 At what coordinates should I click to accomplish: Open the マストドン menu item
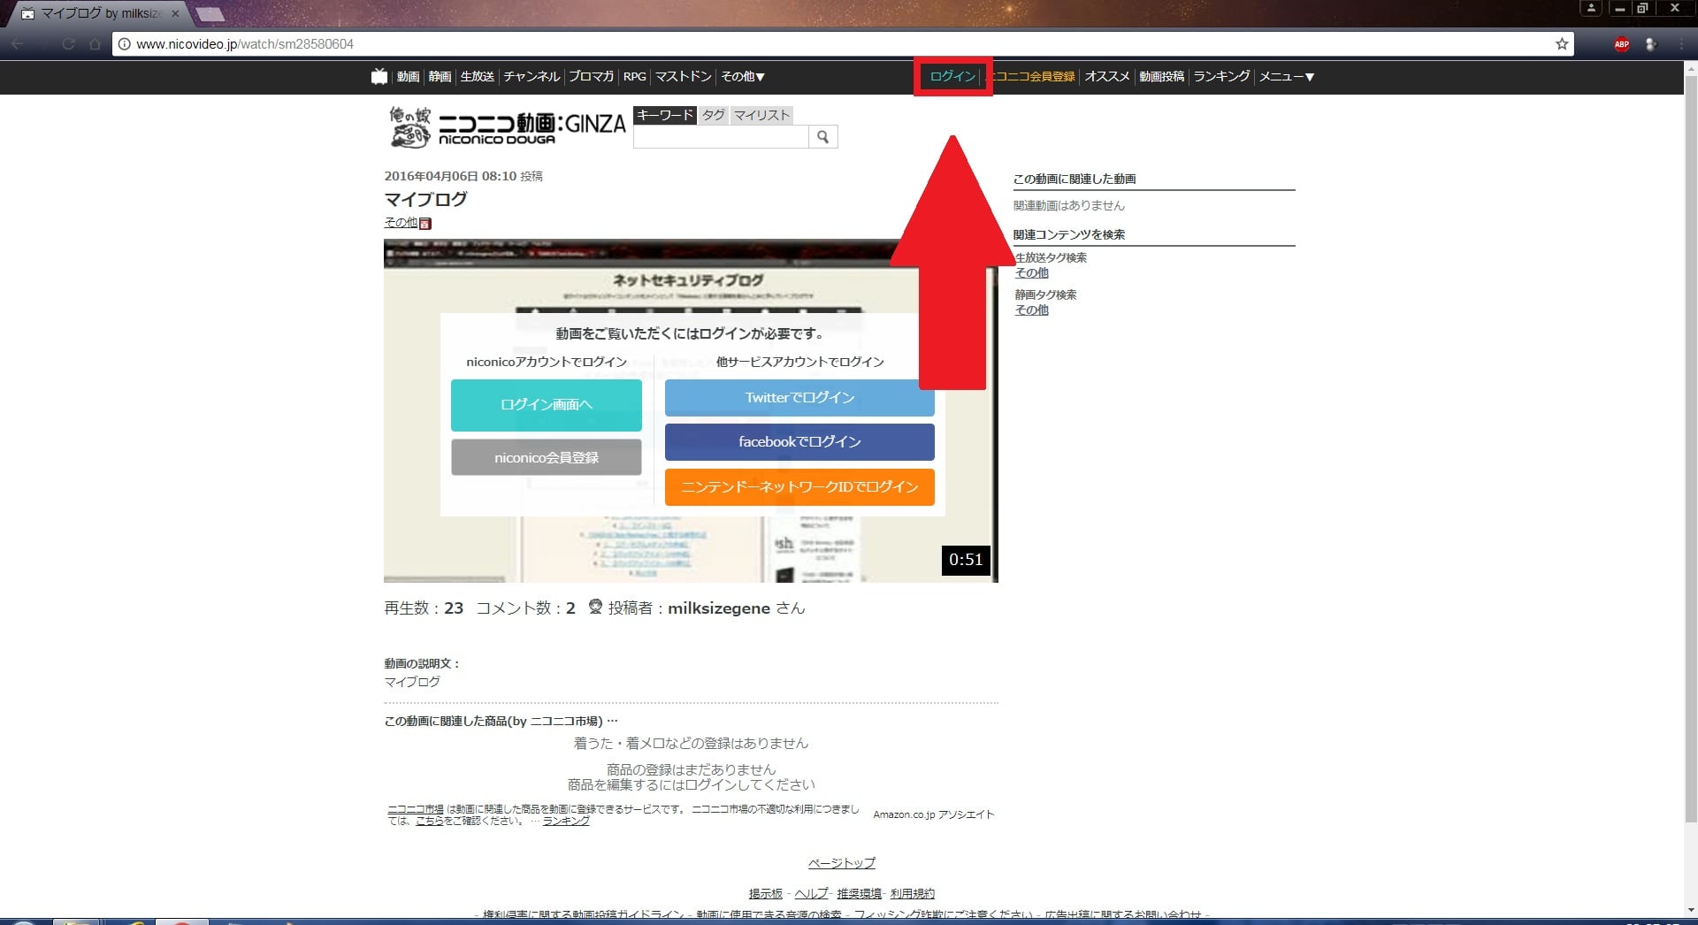pos(683,77)
